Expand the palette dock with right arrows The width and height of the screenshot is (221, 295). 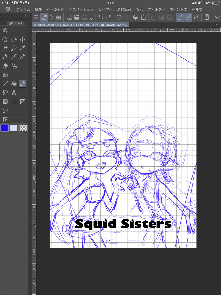click(30, 15)
